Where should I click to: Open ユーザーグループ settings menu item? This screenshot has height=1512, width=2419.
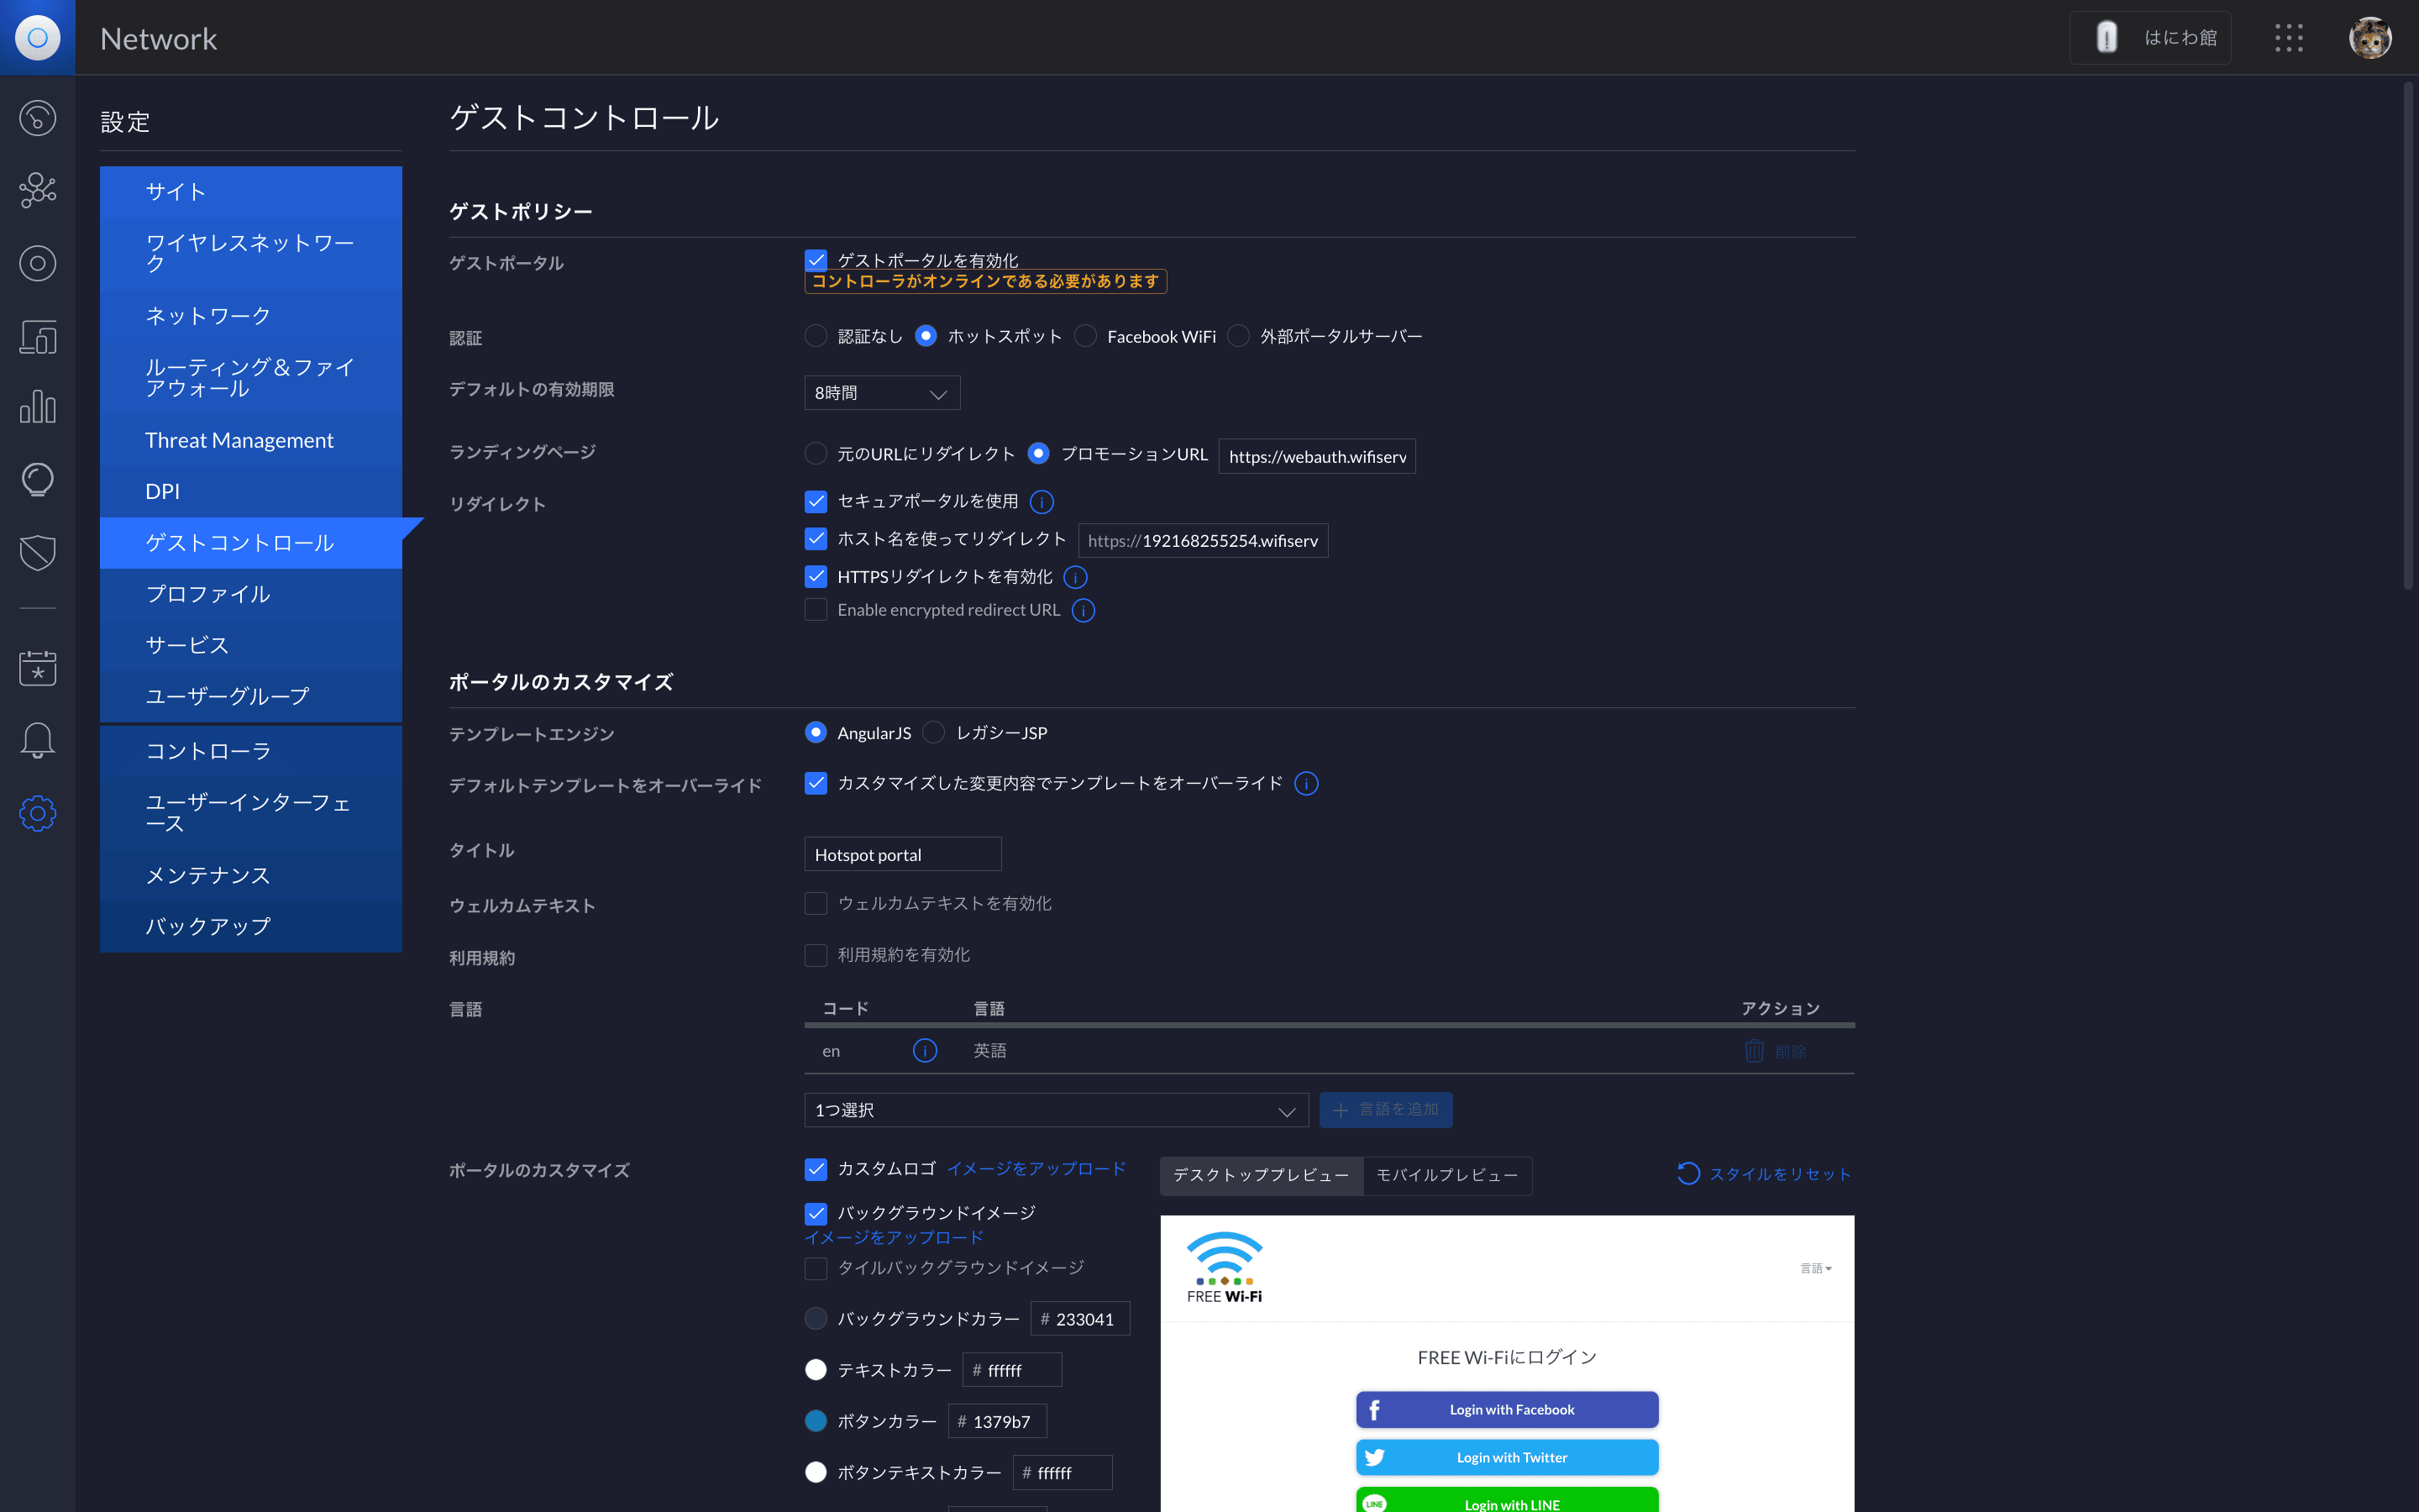[x=251, y=696]
